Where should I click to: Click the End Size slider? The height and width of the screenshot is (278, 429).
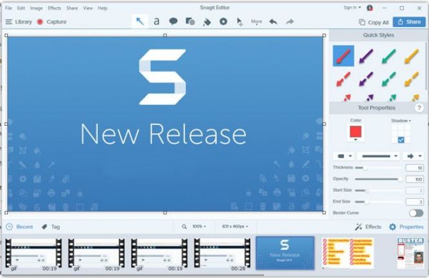pyautogui.click(x=379, y=202)
